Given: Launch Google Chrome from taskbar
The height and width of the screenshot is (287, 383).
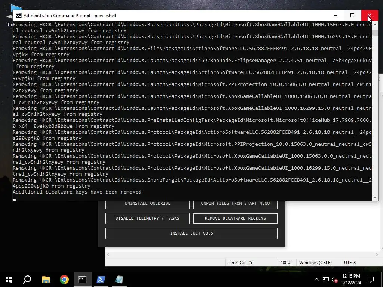Looking at the screenshot, I should pos(64,280).
